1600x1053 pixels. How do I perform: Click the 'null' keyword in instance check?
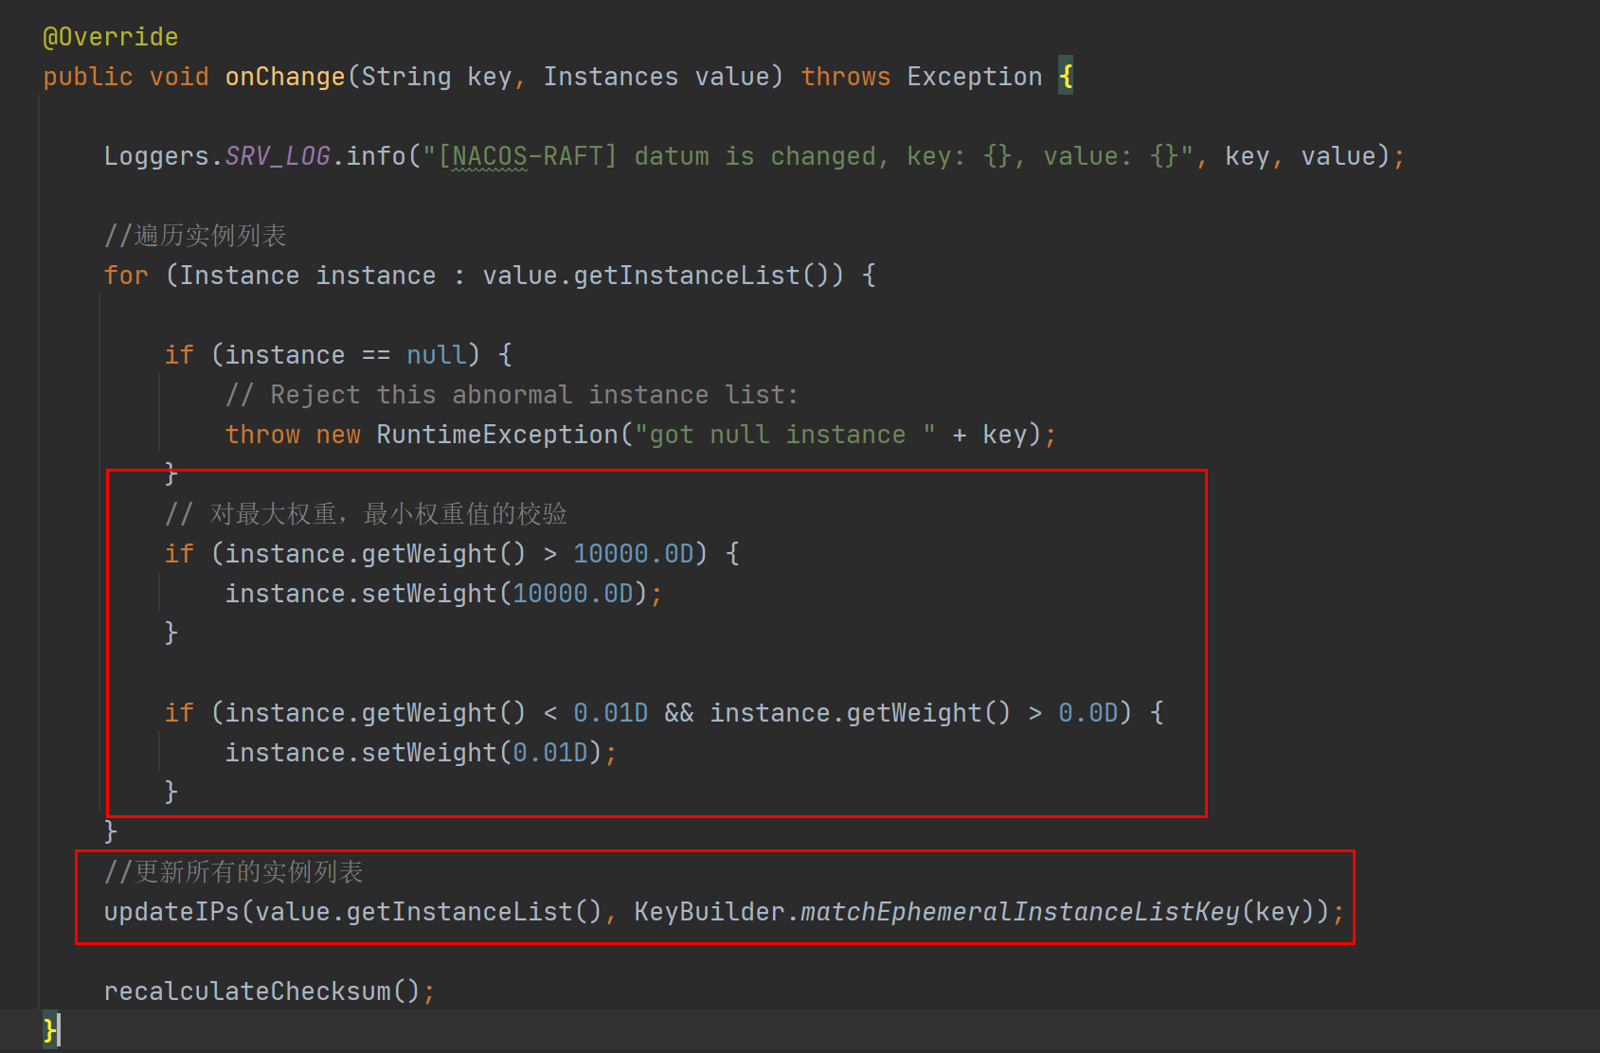437,355
